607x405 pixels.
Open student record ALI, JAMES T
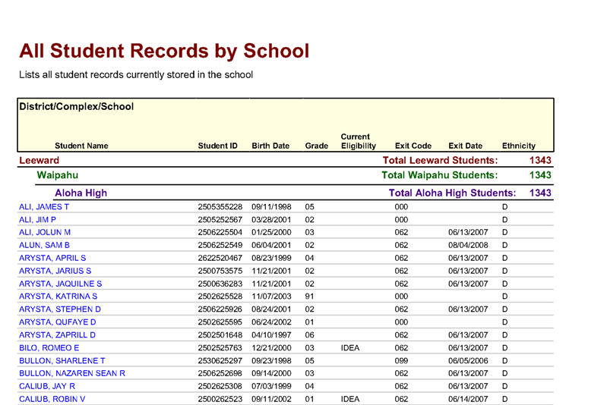pyautogui.click(x=44, y=207)
